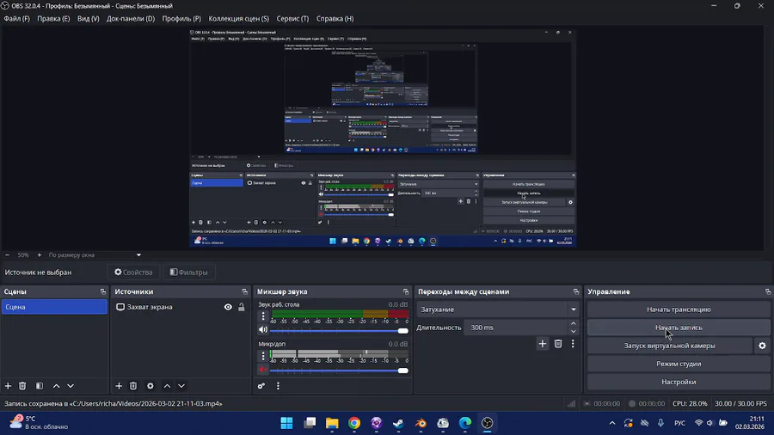Click Свойства button above panels
The image size is (774, 435).
(x=133, y=273)
